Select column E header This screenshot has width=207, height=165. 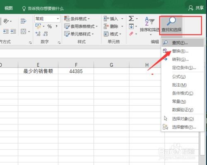38,65
